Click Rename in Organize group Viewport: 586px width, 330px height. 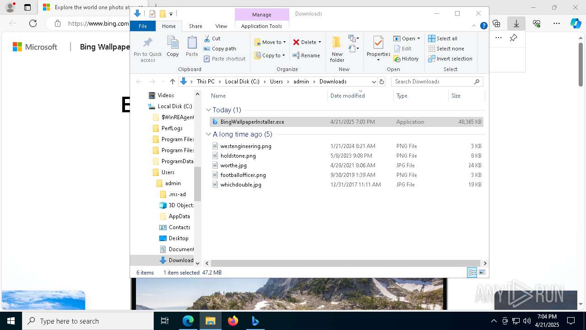click(x=306, y=55)
